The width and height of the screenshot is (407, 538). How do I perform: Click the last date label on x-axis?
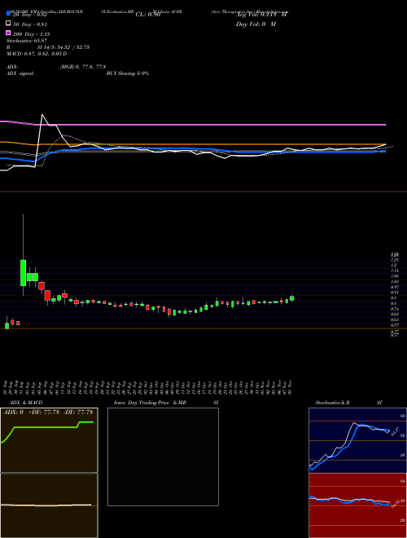290,387
